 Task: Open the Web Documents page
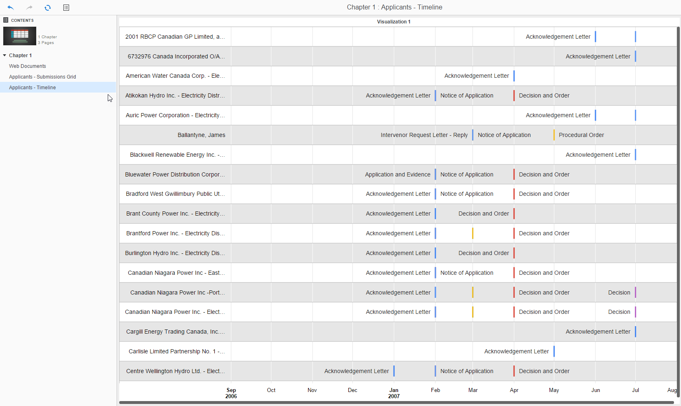(28, 66)
